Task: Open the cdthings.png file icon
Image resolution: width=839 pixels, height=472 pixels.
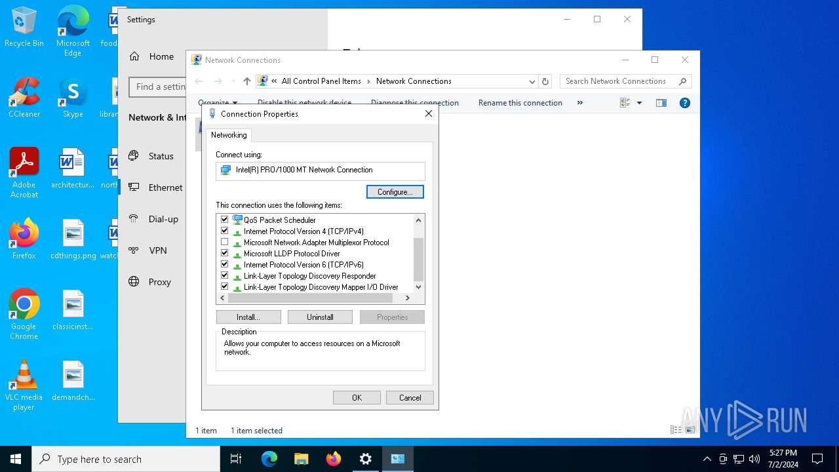Action: (x=73, y=239)
